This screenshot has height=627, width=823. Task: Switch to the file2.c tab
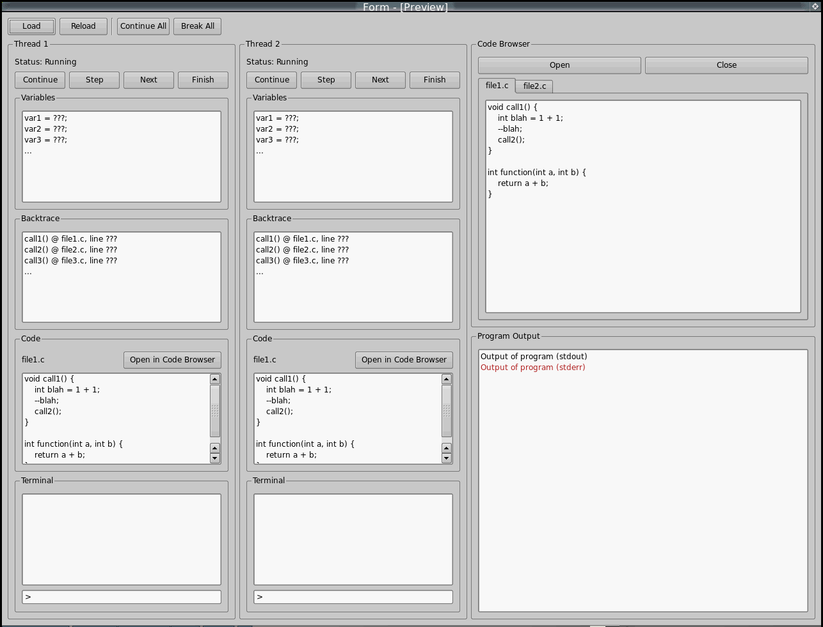pyautogui.click(x=534, y=86)
